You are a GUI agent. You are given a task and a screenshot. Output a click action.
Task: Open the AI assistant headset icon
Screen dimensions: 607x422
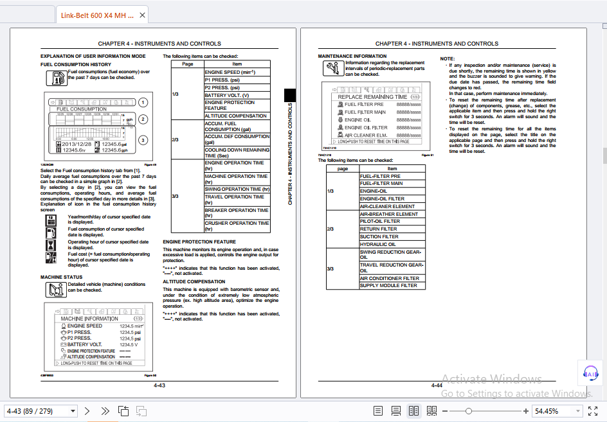(x=591, y=373)
